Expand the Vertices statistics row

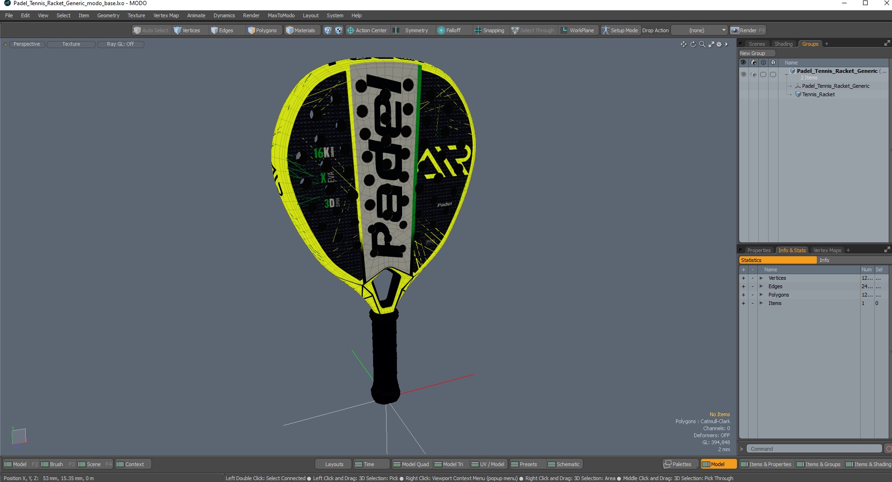[761, 278]
